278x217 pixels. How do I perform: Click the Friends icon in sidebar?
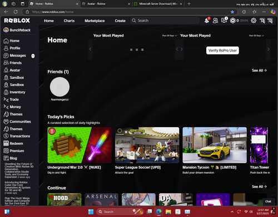point(6,63)
